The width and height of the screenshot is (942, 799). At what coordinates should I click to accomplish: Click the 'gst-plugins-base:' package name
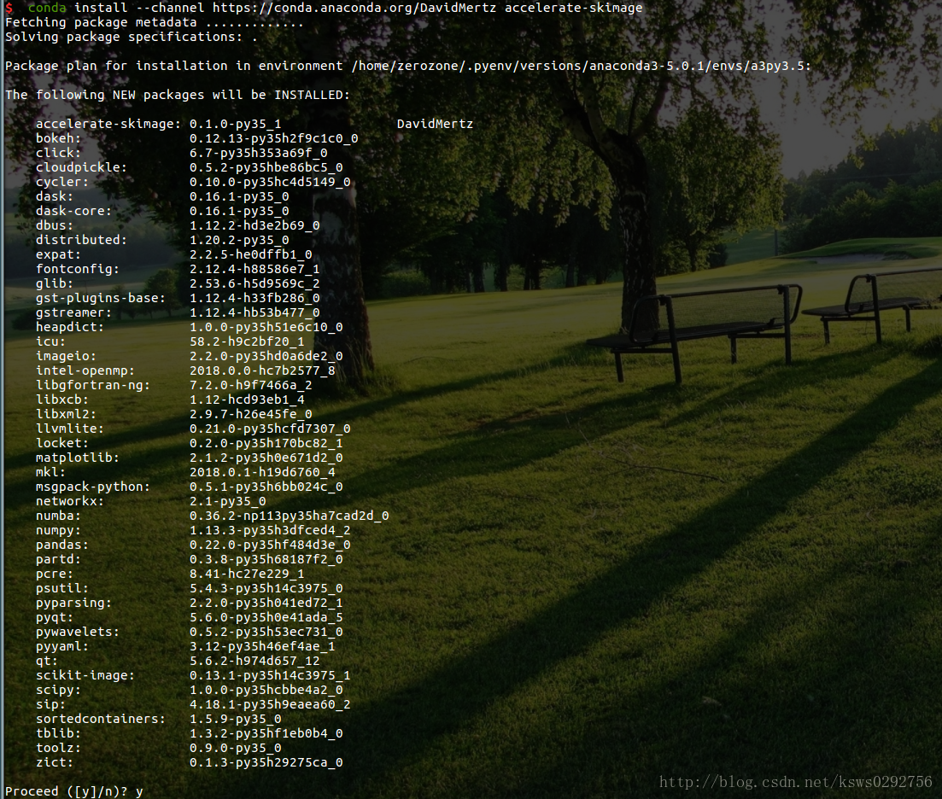pos(100,298)
